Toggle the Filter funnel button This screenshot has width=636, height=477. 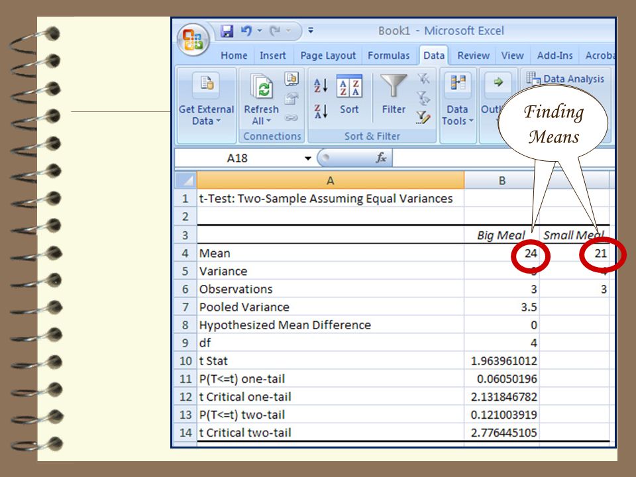click(x=394, y=95)
